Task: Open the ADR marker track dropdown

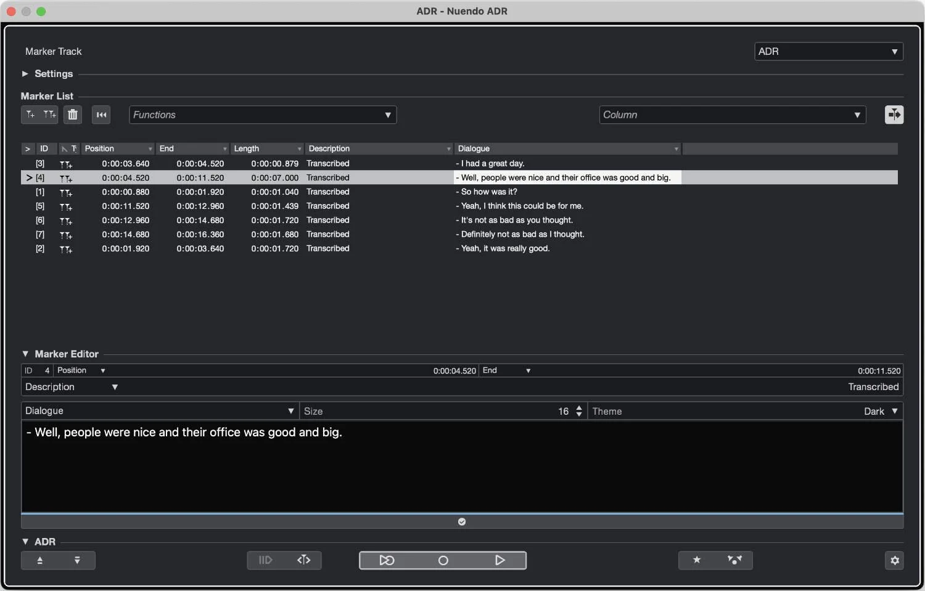Action: 829,51
